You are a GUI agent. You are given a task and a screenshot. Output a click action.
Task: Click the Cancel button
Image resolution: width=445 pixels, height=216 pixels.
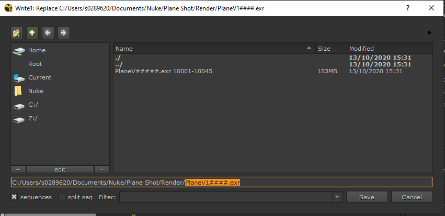coord(412,197)
